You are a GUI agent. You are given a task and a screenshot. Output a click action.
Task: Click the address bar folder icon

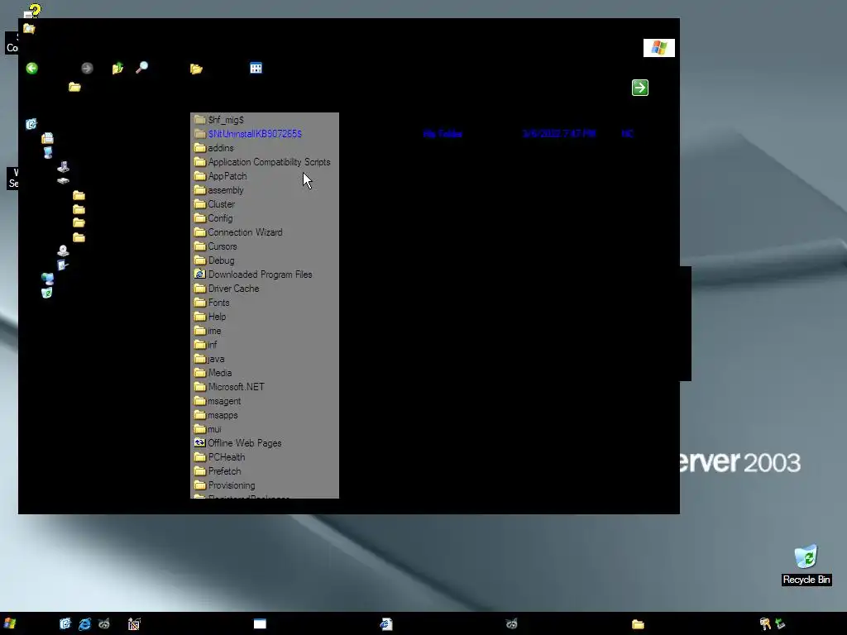coord(74,87)
